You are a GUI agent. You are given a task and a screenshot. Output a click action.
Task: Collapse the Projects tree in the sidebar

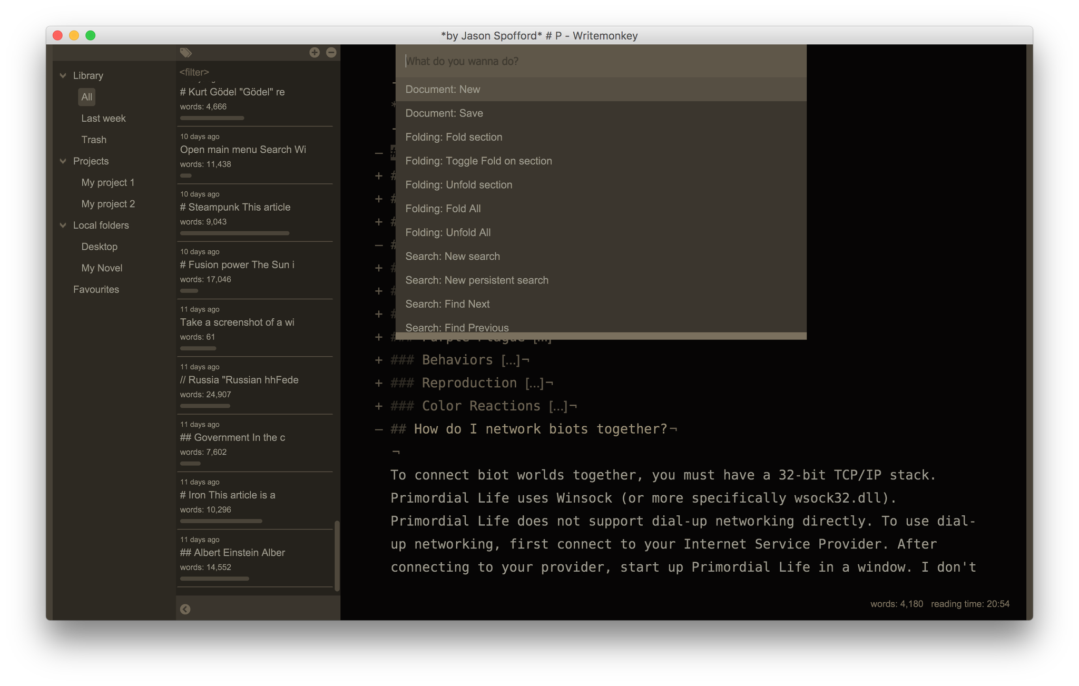click(63, 161)
